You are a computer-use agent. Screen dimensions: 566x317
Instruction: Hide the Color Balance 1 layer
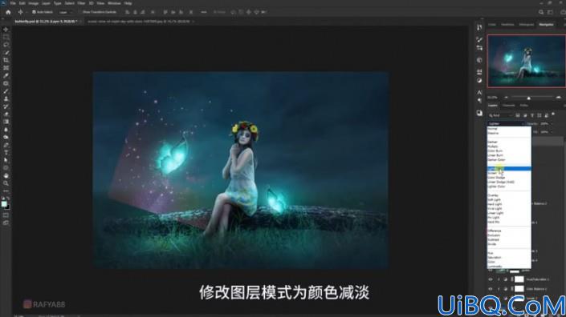click(491, 289)
